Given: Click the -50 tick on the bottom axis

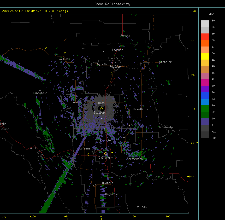Looking at the screenshot, I should tap(67, 216).
